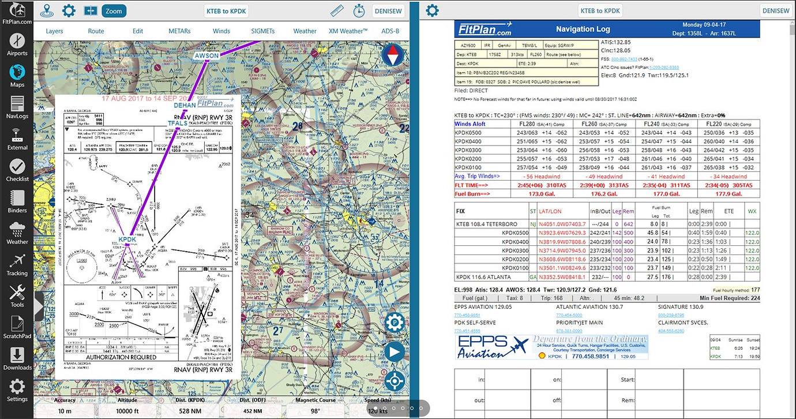The height and width of the screenshot is (419, 796).
Task: Switch to the METARs tab
Action: 179,31
